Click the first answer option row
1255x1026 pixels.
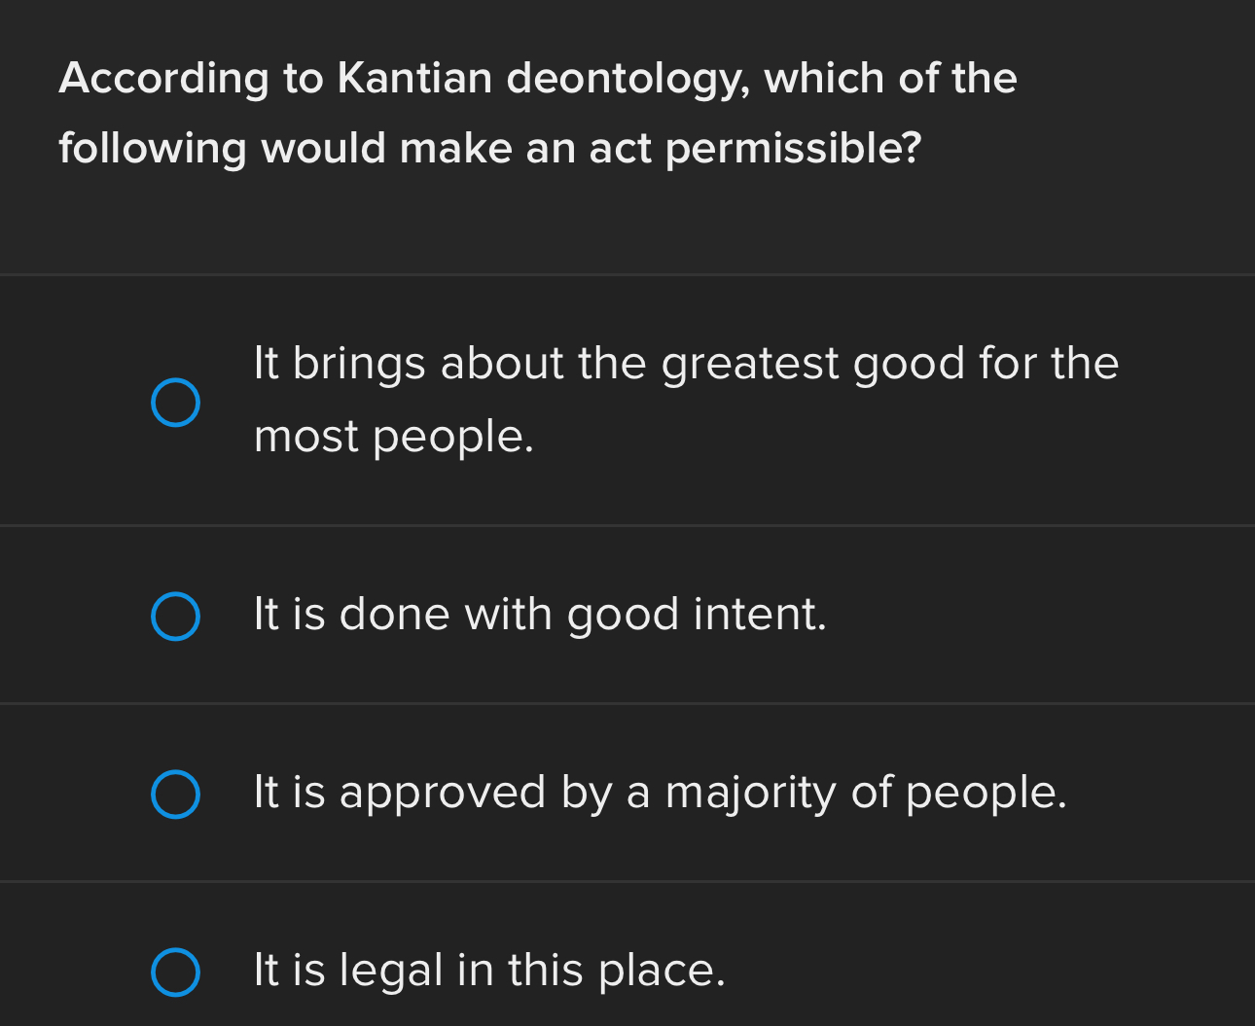(x=627, y=399)
